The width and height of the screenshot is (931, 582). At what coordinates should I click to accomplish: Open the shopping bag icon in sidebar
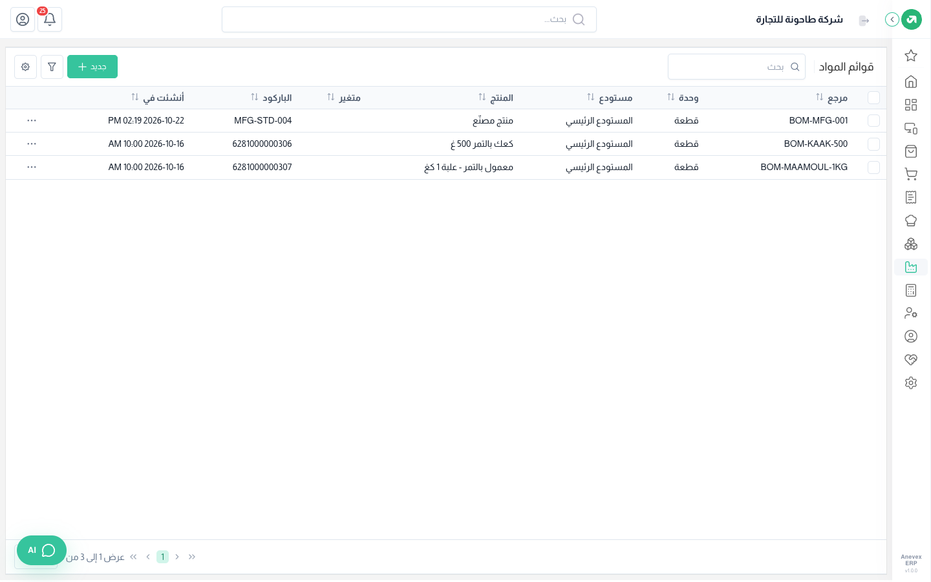click(x=911, y=151)
